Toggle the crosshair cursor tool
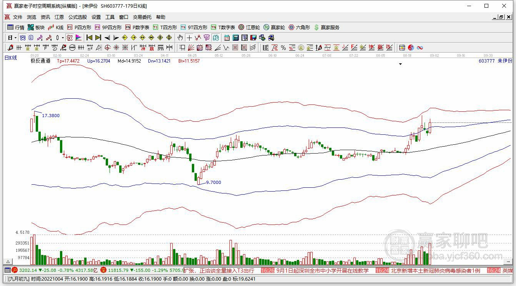Screen dimensions: 516x286 pyautogui.click(x=189, y=38)
